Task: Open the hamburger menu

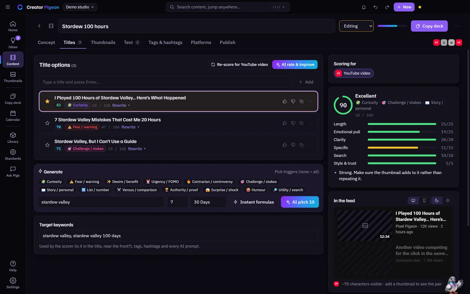Action: tap(8, 7)
